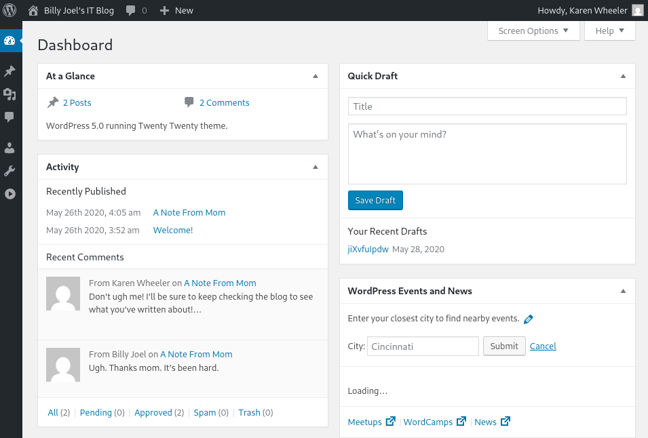The image size is (648, 438).
Task: Click the pencil icon to edit city location
Action: pyautogui.click(x=528, y=319)
